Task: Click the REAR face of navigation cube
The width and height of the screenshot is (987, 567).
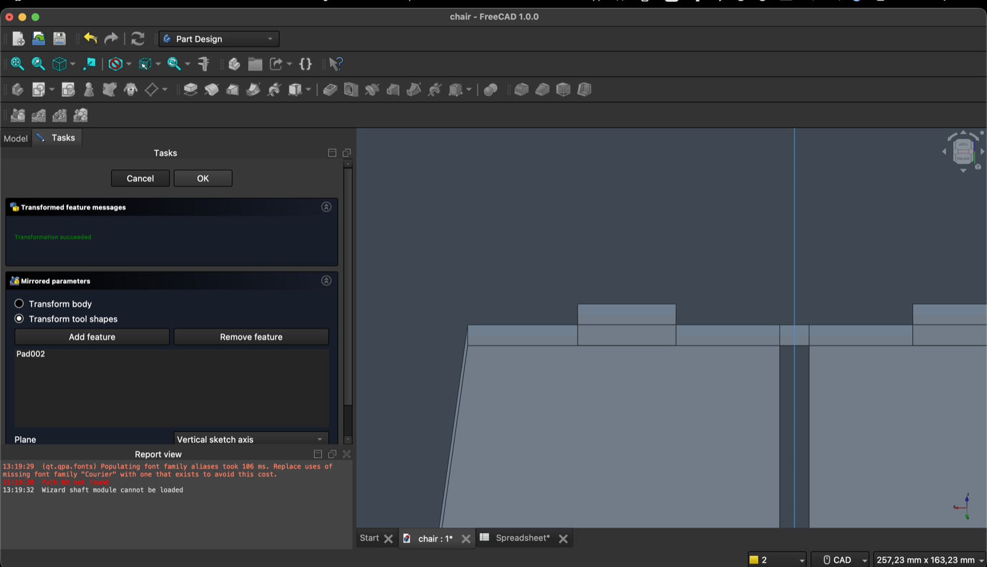Action: coord(963,158)
